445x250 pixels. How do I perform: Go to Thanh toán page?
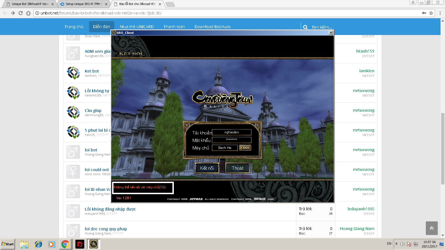(x=174, y=27)
